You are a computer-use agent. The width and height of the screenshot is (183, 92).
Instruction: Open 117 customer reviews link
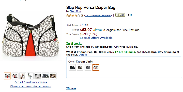[x=98, y=15]
